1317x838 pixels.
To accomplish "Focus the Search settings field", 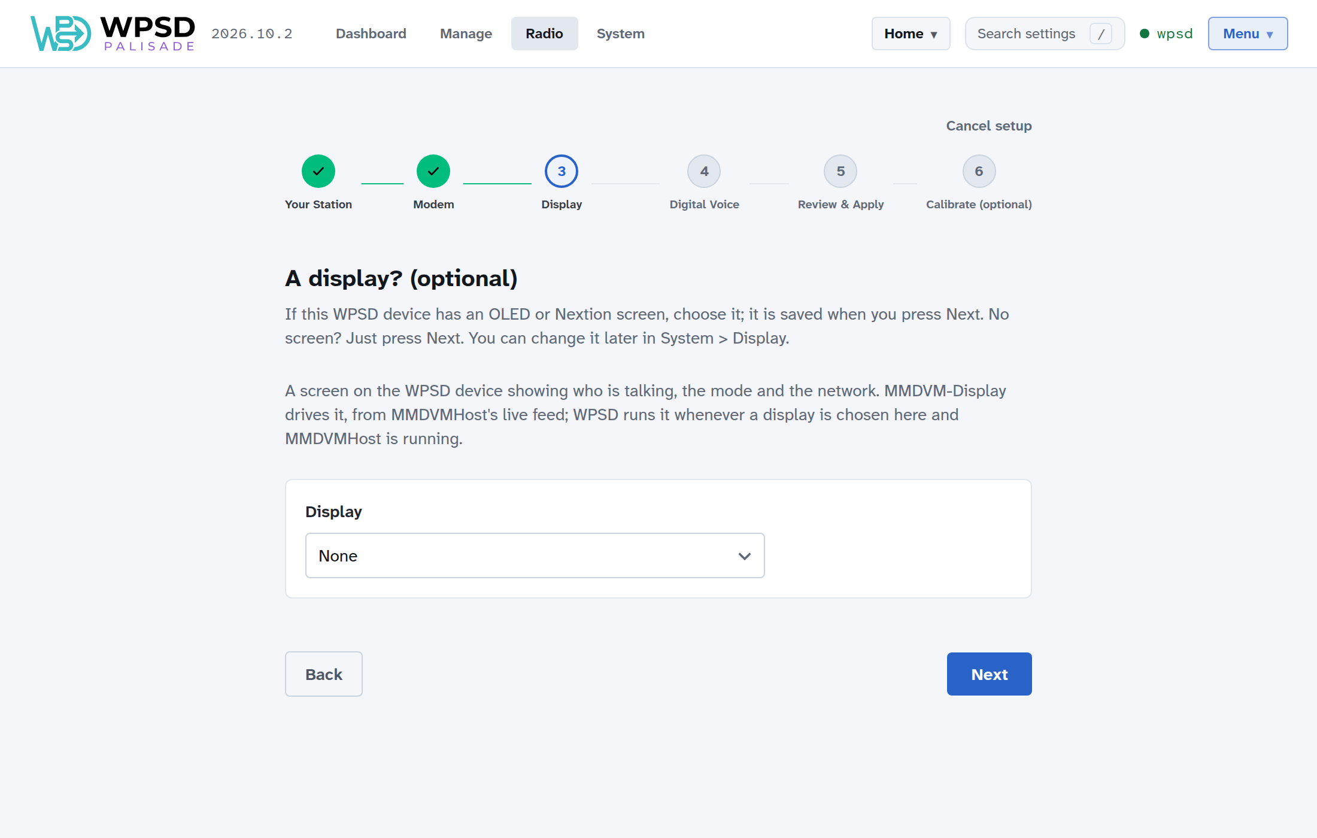I will point(1045,34).
